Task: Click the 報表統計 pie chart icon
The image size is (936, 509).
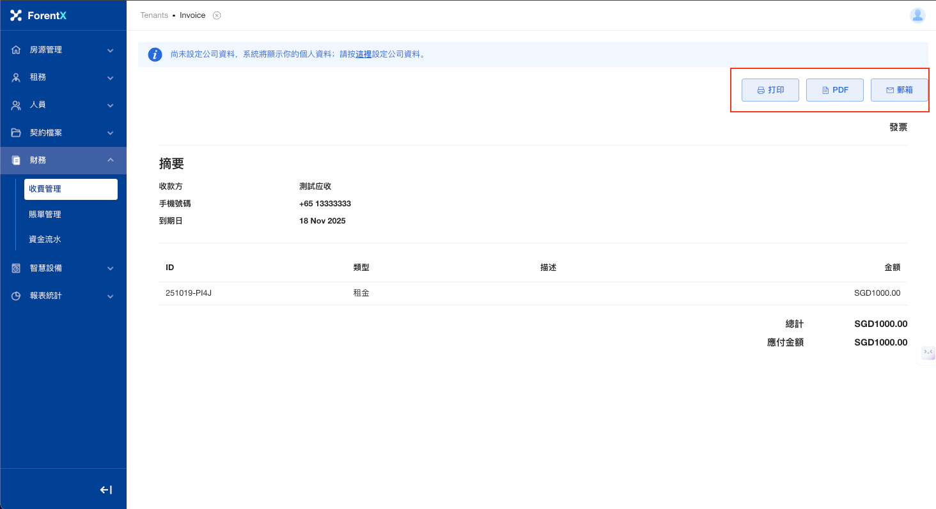Action: pos(16,296)
